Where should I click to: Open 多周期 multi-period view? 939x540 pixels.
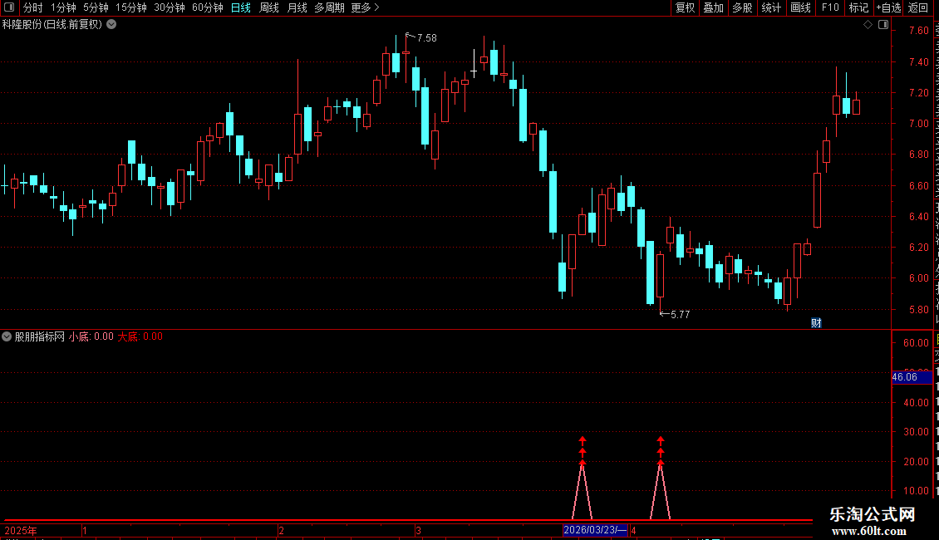click(x=329, y=7)
